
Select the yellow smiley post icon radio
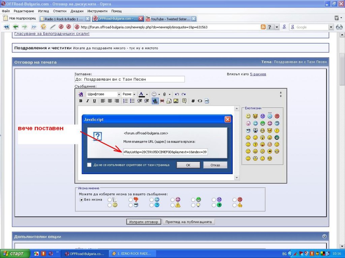(109, 205)
